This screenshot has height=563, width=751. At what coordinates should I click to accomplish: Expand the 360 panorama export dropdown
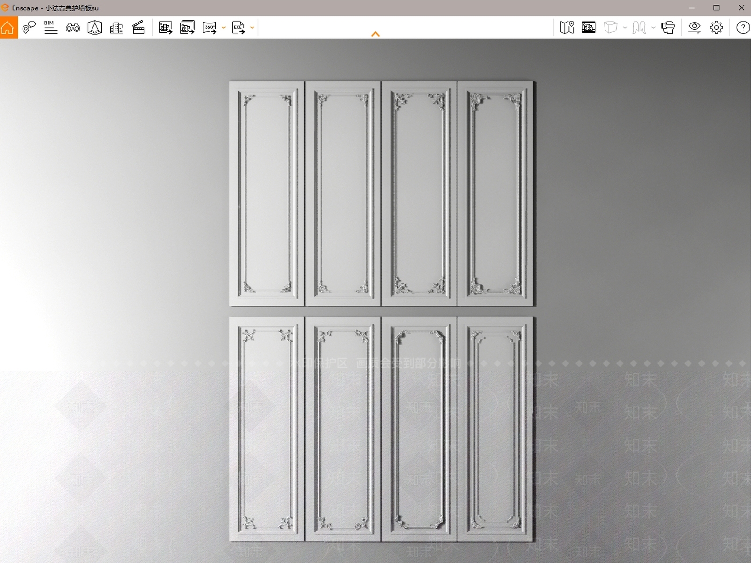point(223,28)
